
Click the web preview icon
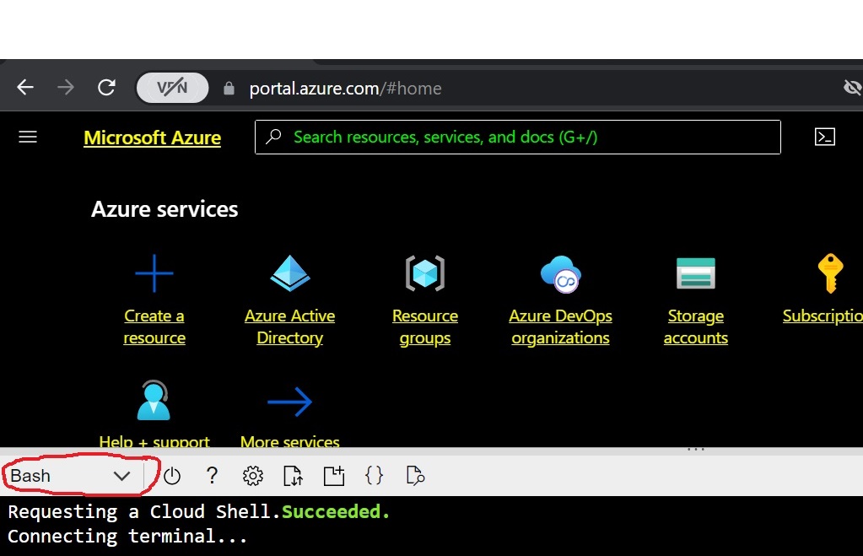pyautogui.click(x=415, y=476)
